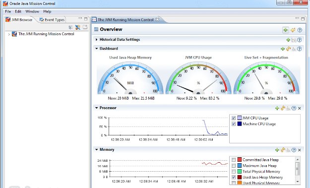310x188 pixels.
Task: Click the Machine CPU Usage color swatch
Action: click(x=240, y=124)
